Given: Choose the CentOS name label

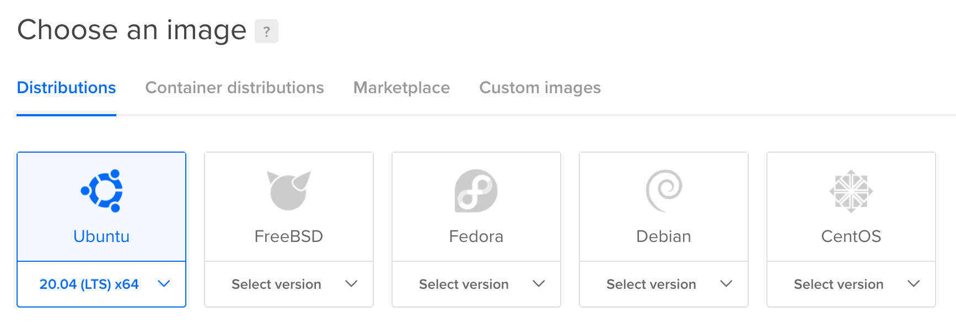Looking at the screenshot, I should click(x=851, y=236).
